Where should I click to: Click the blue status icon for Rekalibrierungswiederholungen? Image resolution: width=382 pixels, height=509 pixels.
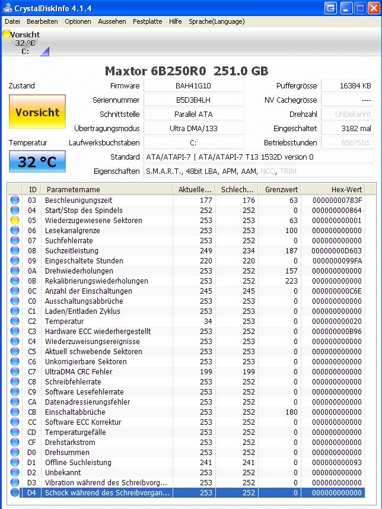15,281
